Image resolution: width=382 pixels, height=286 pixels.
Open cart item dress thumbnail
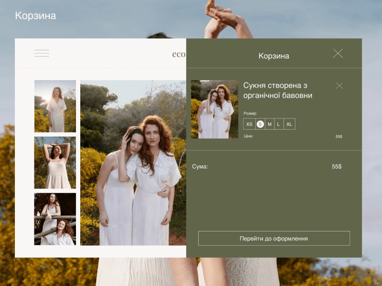(214, 109)
